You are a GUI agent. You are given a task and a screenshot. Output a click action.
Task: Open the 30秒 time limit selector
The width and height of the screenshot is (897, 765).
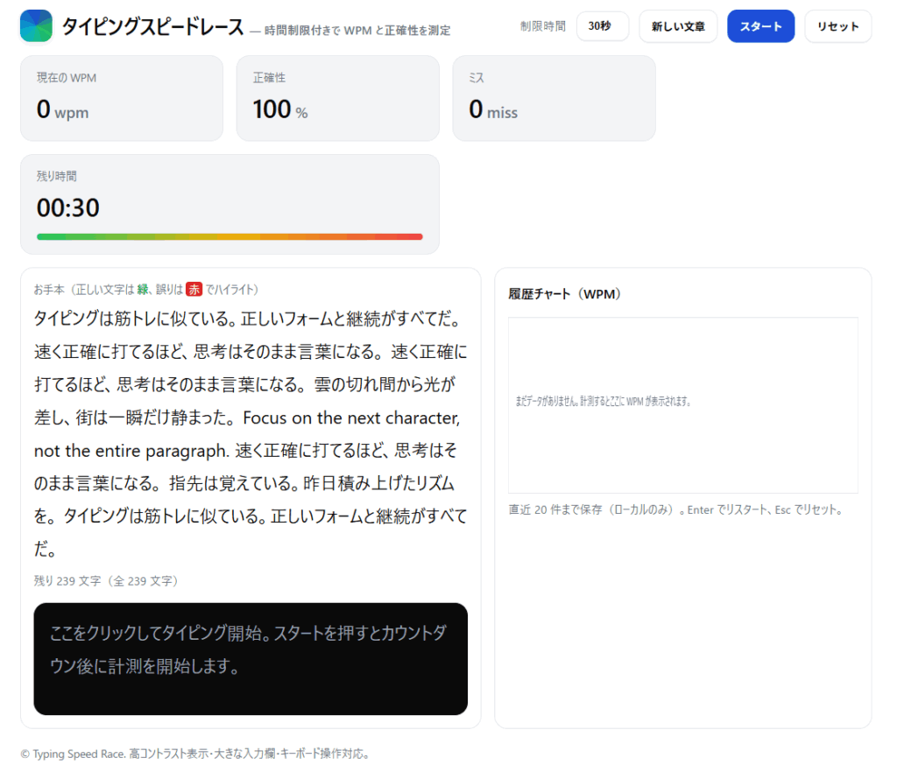[x=602, y=26]
